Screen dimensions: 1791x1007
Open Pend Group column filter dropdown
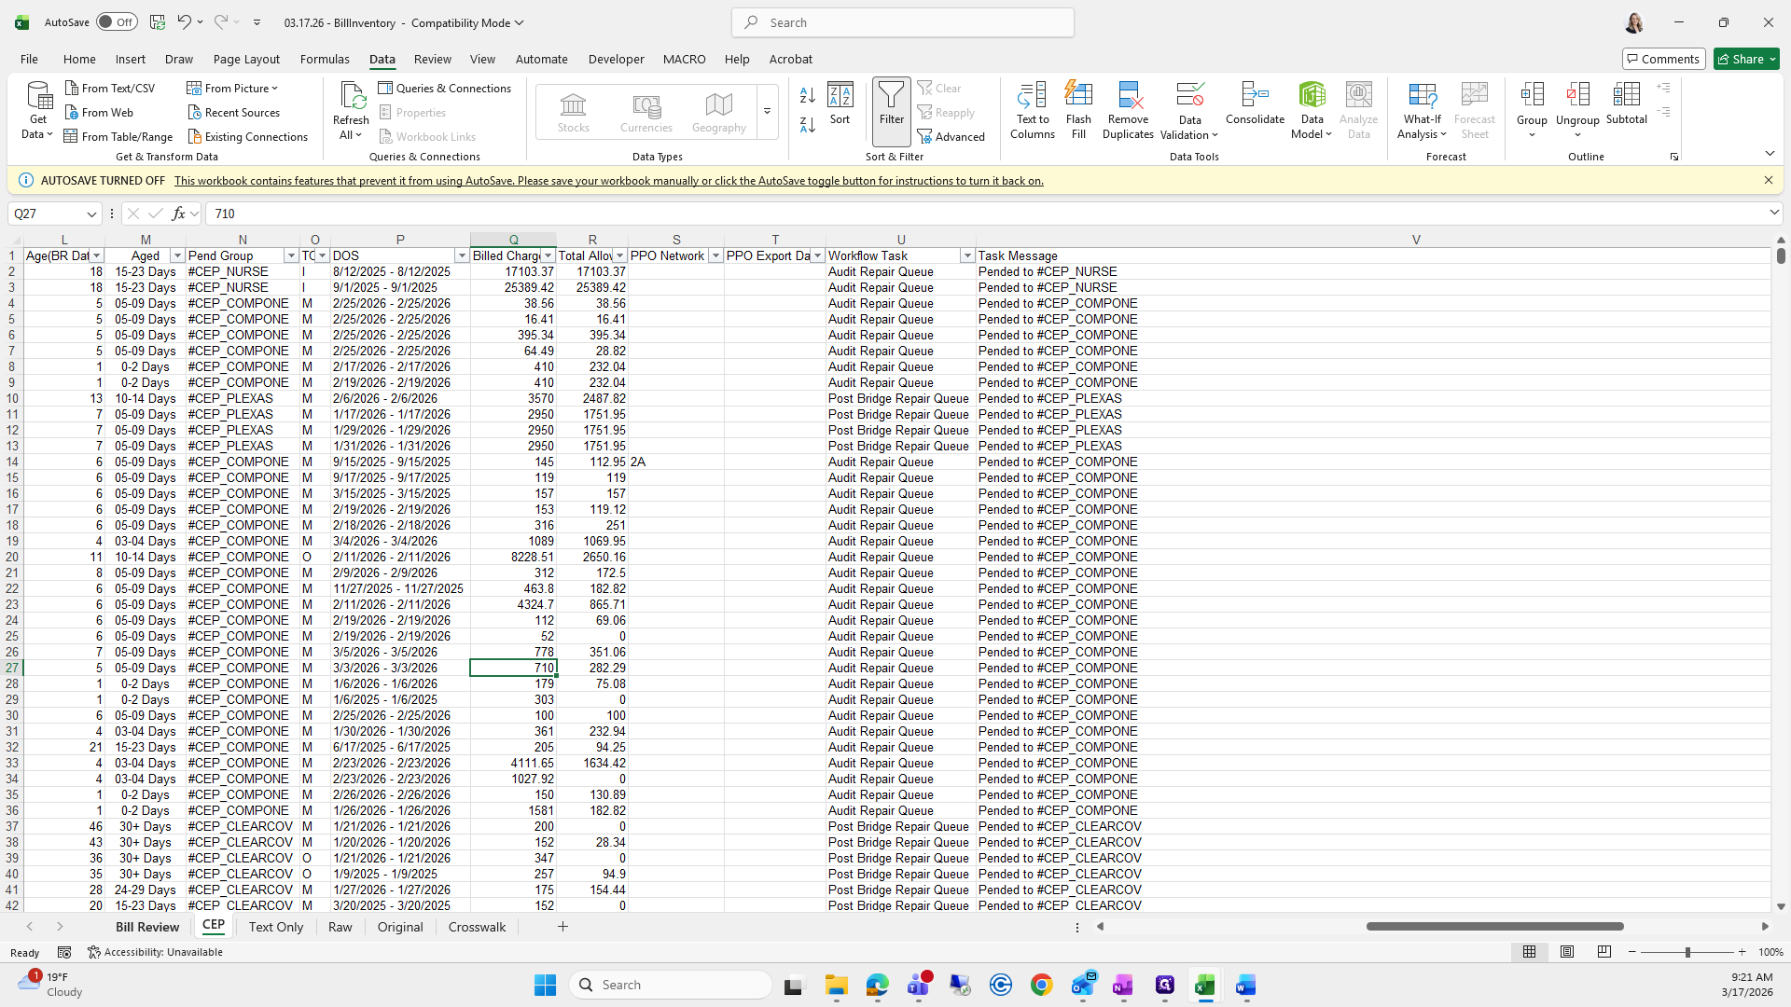coord(291,255)
